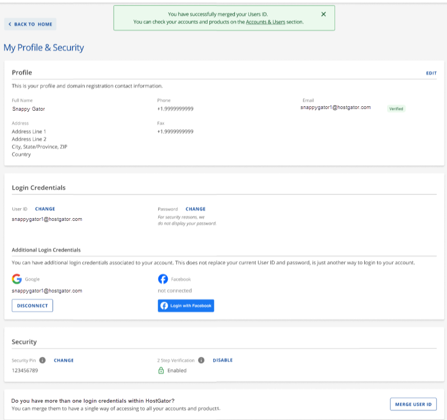Select the profile email address text

pos(335,107)
